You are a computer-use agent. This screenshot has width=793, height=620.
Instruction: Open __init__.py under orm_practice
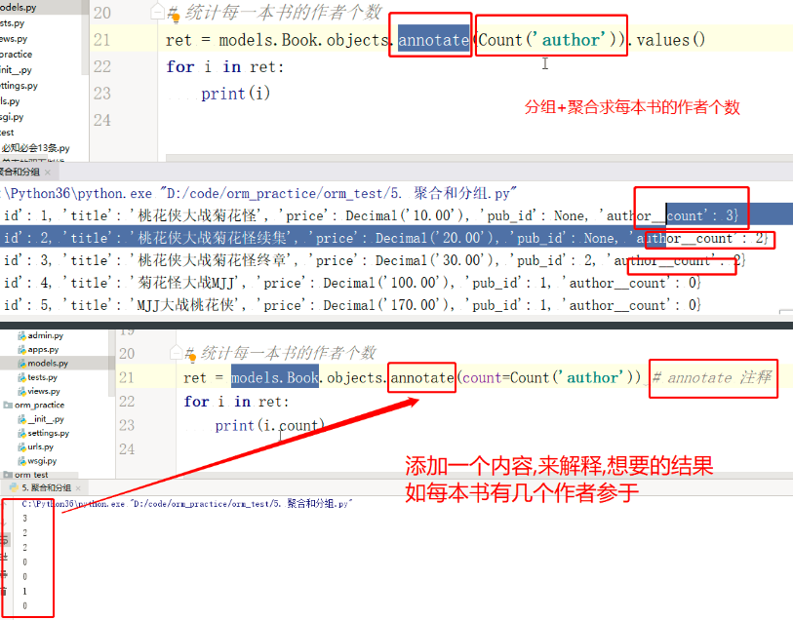tap(46, 419)
